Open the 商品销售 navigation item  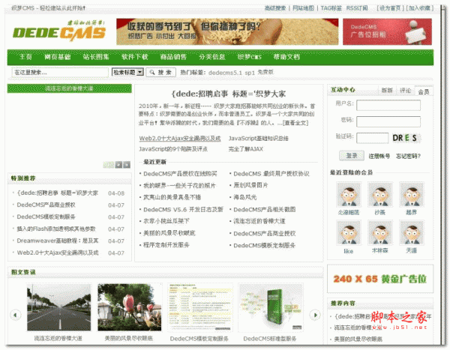click(x=173, y=57)
